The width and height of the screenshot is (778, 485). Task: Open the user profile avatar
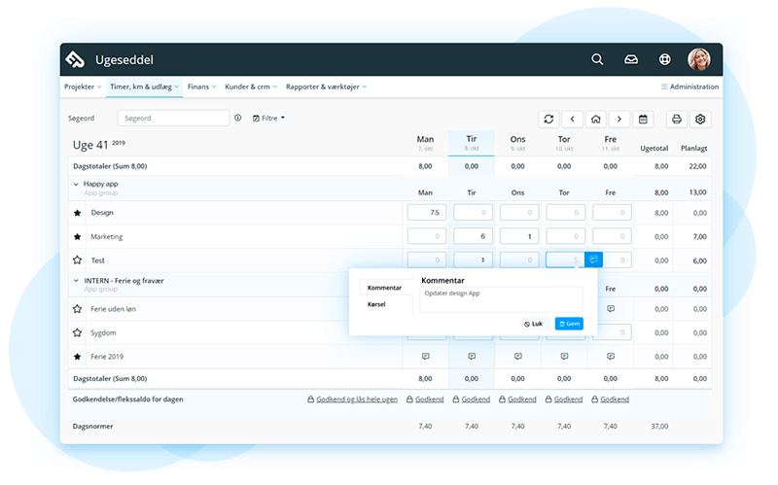[x=699, y=59]
